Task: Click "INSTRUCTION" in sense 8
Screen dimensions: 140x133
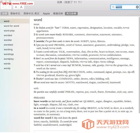Action: coord(77,72)
